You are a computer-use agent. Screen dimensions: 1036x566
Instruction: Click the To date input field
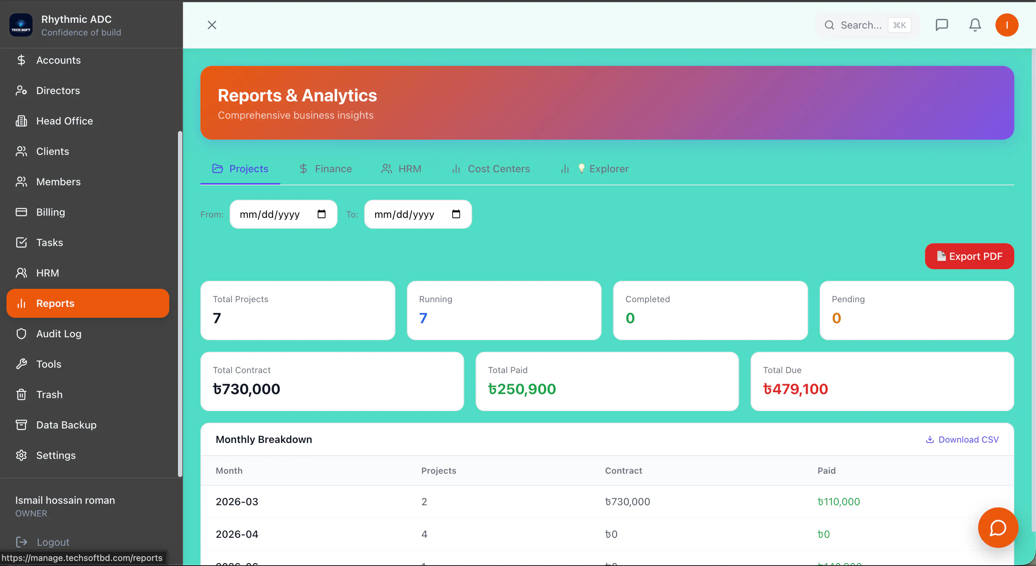418,214
